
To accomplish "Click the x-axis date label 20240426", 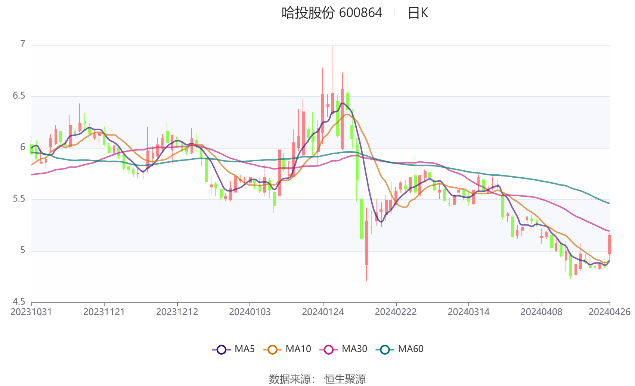I will tap(610, 312).
